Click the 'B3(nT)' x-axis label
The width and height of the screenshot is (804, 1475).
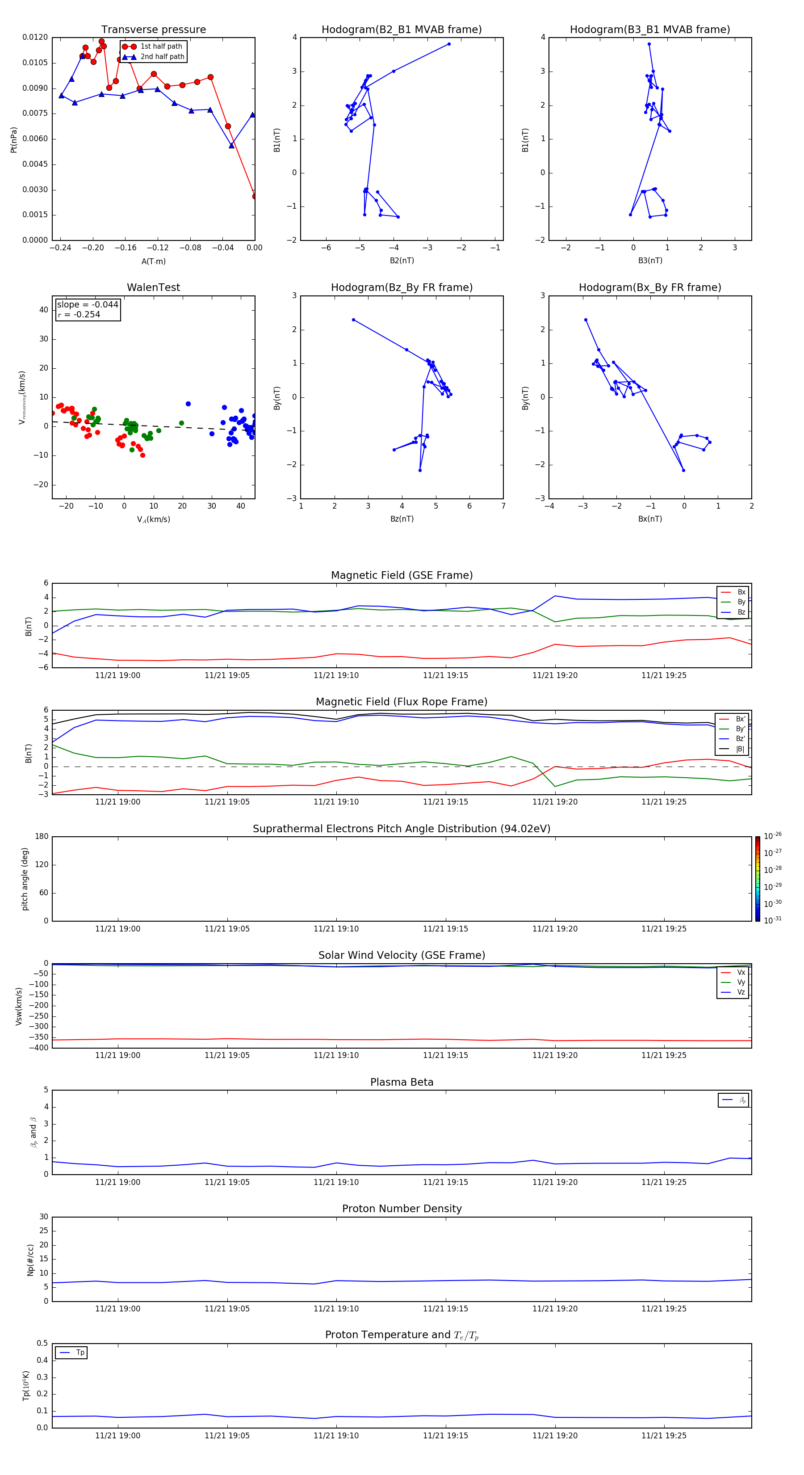tap(650, 261)
